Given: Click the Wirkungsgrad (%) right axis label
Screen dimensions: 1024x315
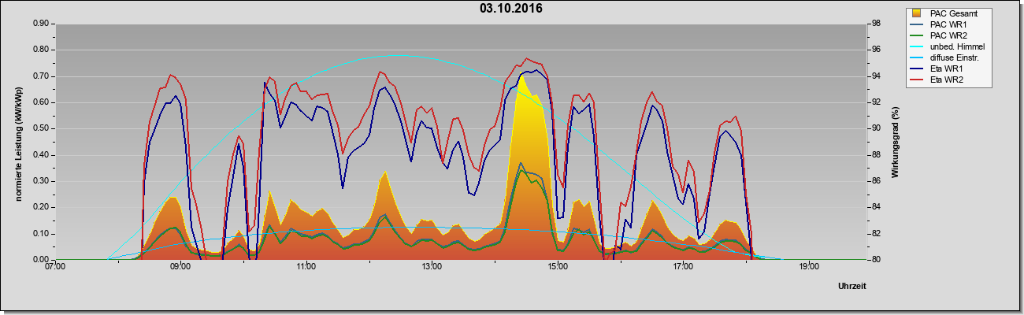Looking at the screenshot, I should click(895, 142).
